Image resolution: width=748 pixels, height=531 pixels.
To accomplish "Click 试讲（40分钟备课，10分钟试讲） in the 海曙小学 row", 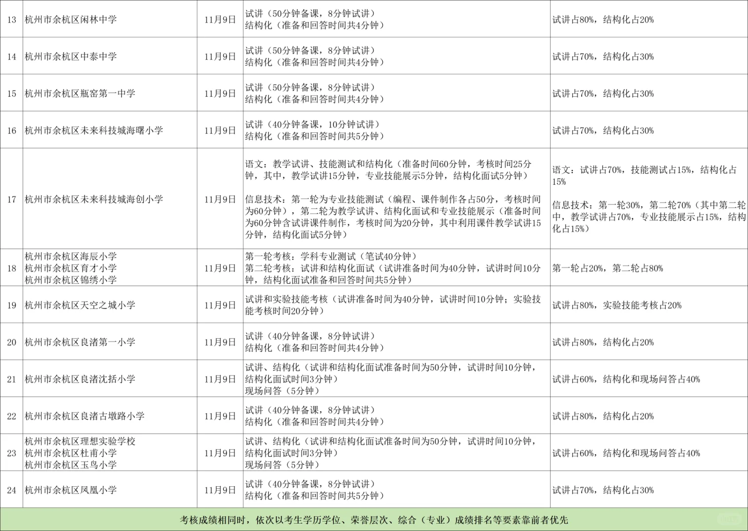I will point(312,124).
